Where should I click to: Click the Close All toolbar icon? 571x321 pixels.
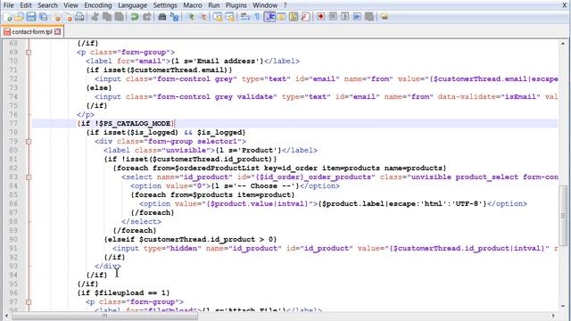pos(68,17)
